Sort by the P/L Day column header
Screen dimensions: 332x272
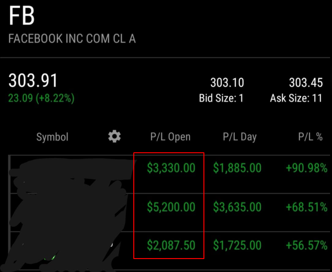(240, 137)
